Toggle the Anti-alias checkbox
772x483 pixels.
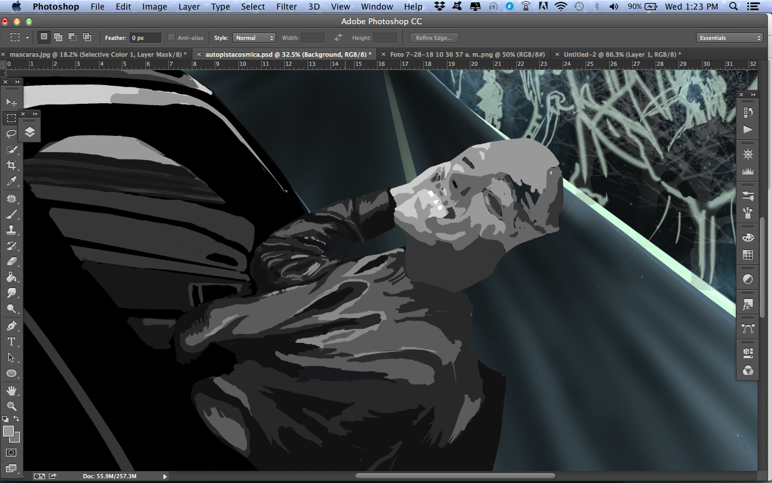[171, 37]
